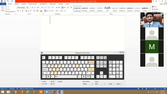Image resolution: width=167 pixels, height=94 pixels.
Task: Click the Decrease Indent icon
Action: click(57, 8)
